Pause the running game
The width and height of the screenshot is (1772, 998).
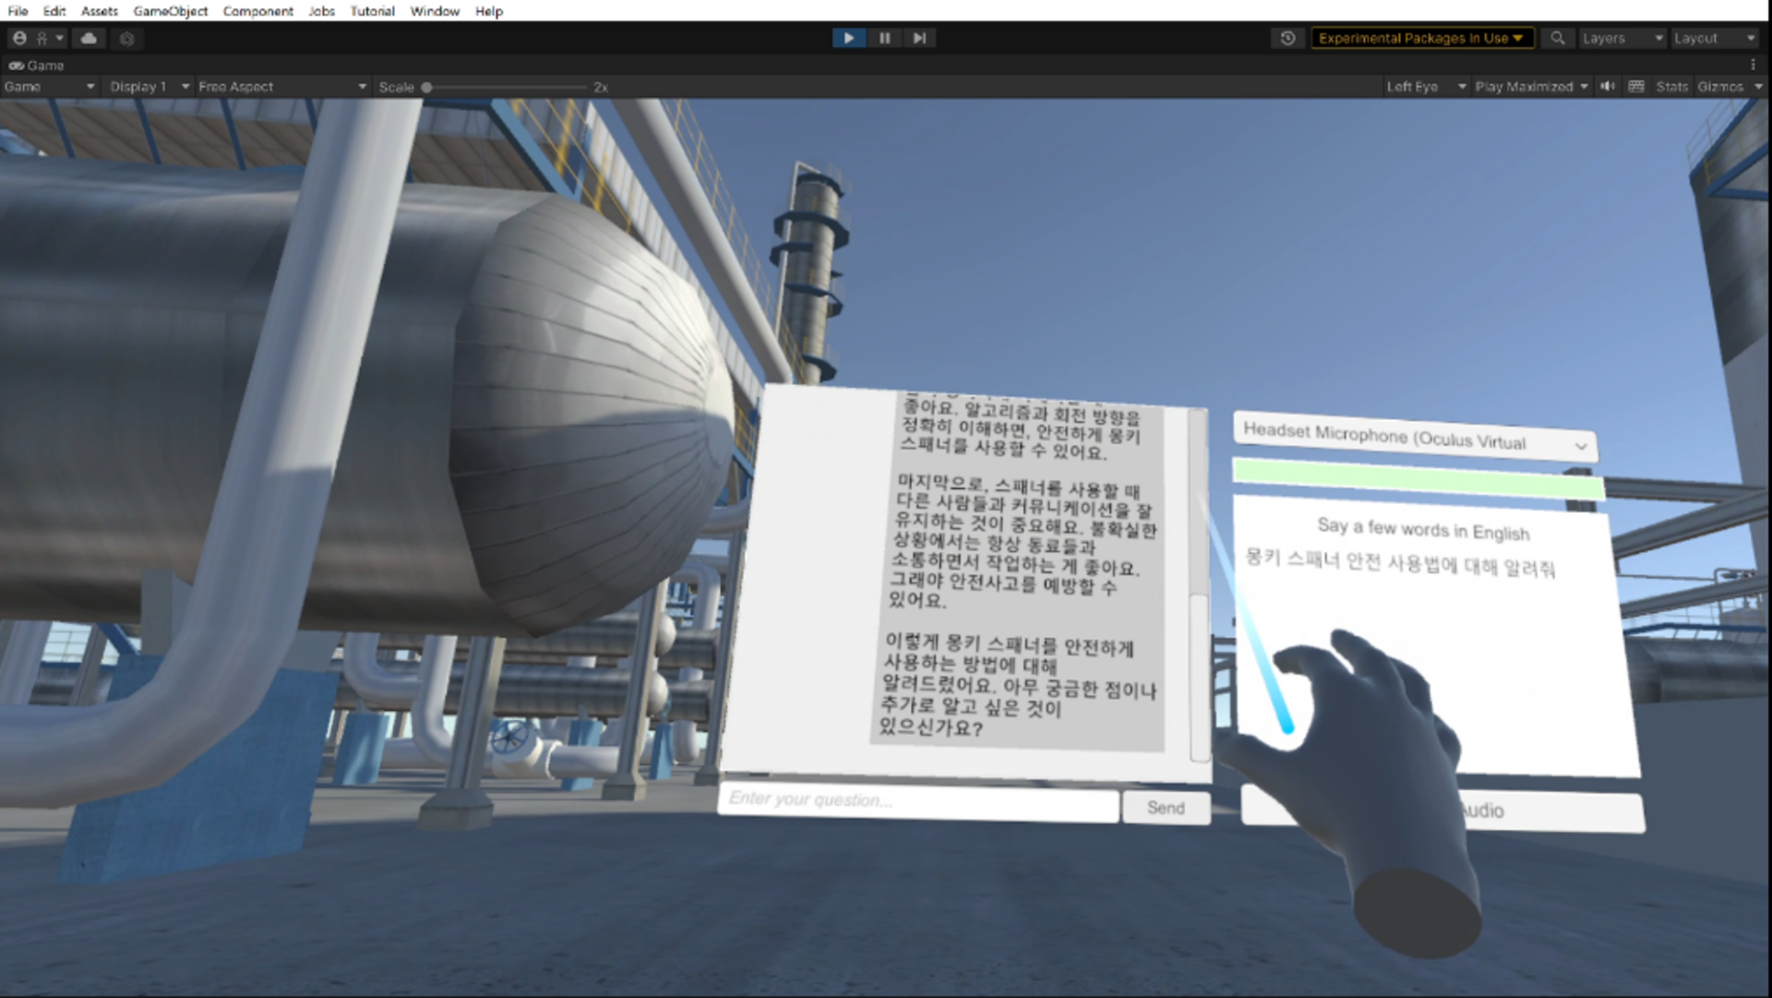(884, 38)
